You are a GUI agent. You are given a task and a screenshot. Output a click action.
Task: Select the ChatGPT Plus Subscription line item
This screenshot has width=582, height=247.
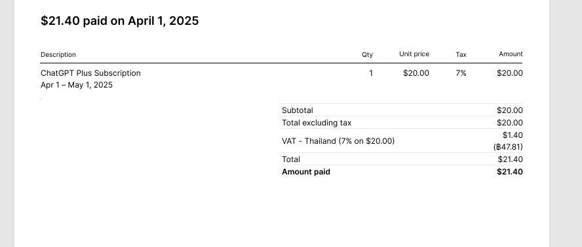coord(90,73)
